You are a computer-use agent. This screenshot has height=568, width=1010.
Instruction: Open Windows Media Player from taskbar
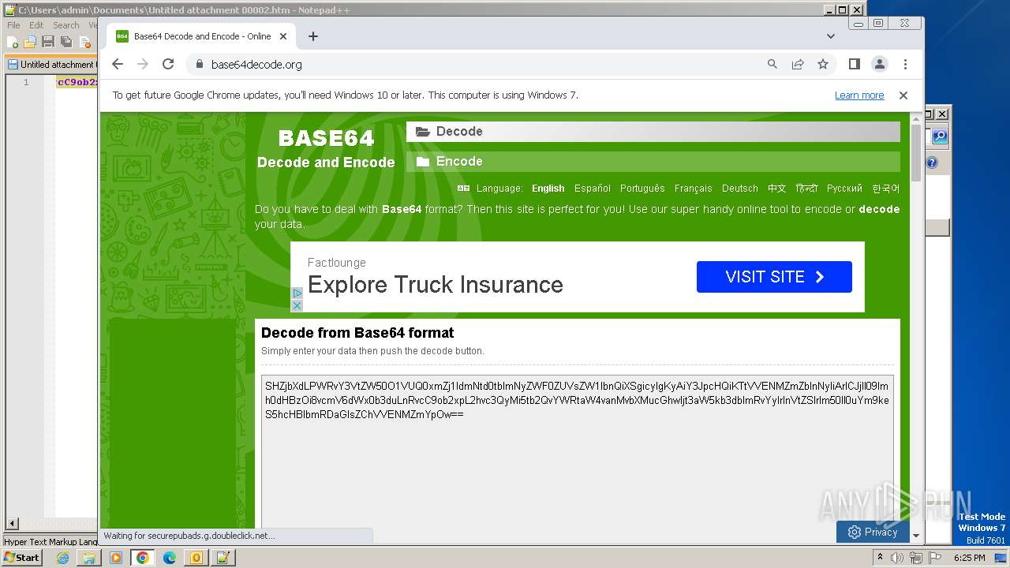click(116, 558)
